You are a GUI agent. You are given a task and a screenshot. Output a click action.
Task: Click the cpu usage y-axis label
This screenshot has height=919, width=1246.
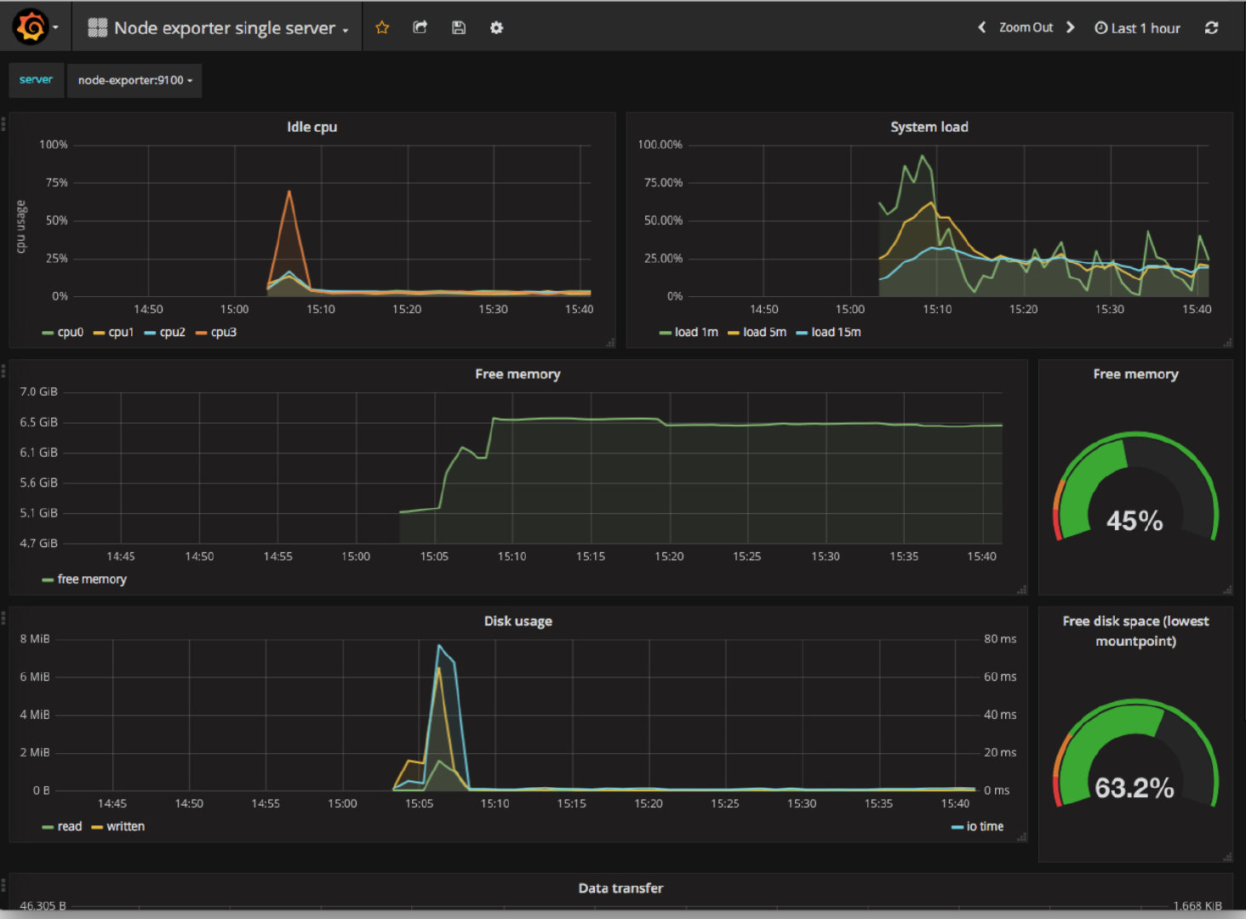(x=21, y=226)
